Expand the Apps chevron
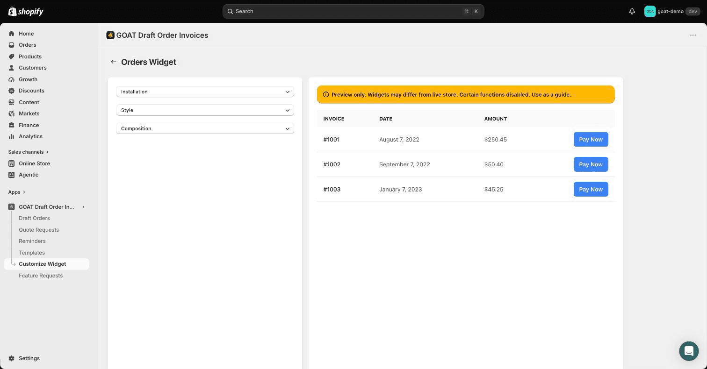707x369 pixels. 24,192
